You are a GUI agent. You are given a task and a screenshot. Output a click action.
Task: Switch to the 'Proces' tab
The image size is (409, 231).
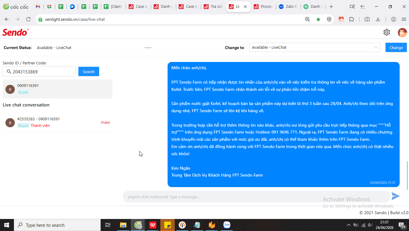(263, 7)
